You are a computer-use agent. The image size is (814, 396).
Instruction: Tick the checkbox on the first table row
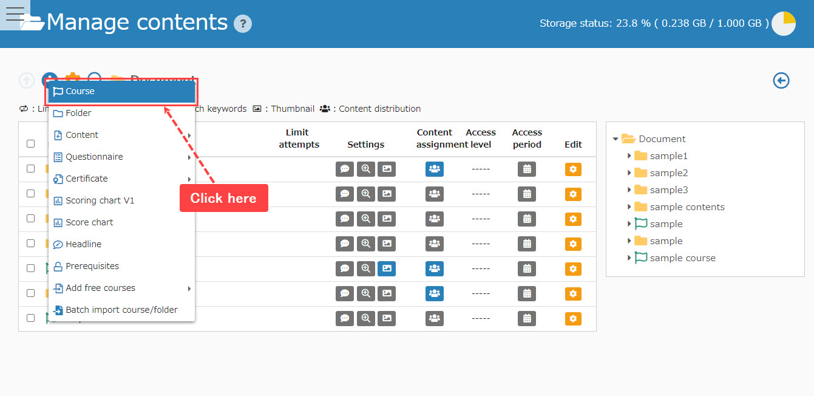(31, 169)
